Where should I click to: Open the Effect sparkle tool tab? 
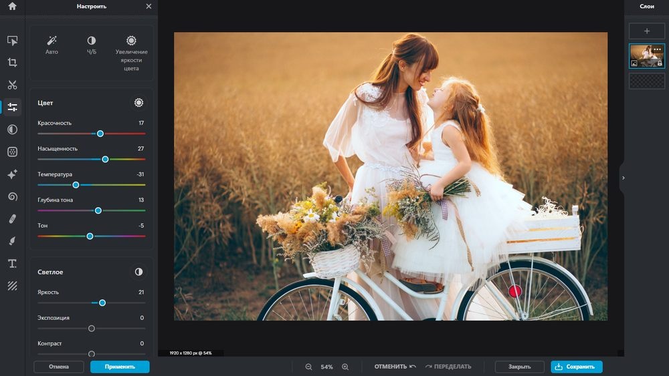(x=12, y=174)
